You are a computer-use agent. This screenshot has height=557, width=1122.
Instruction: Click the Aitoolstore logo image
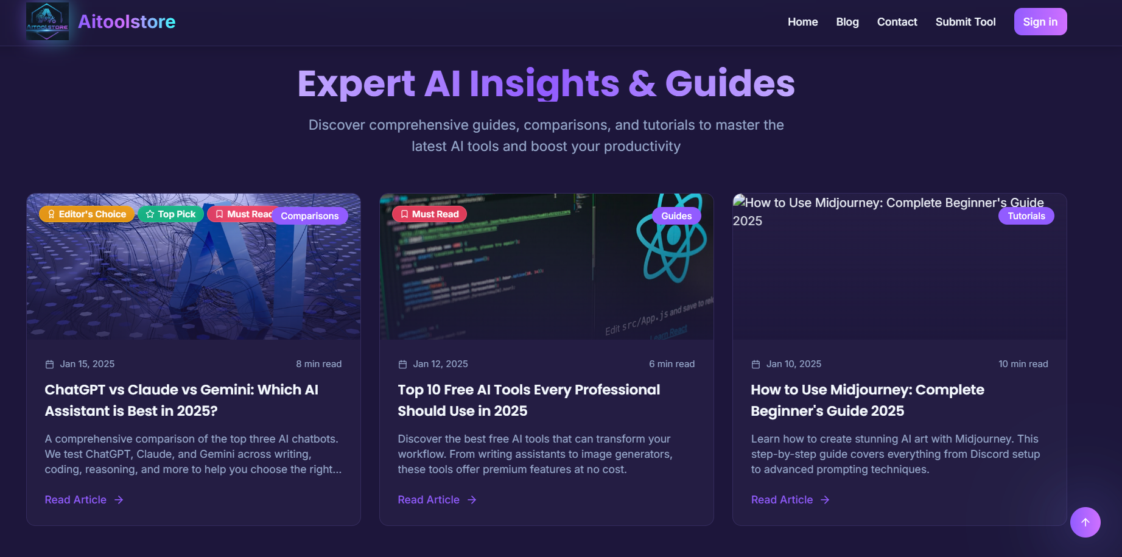click(47, 21)
